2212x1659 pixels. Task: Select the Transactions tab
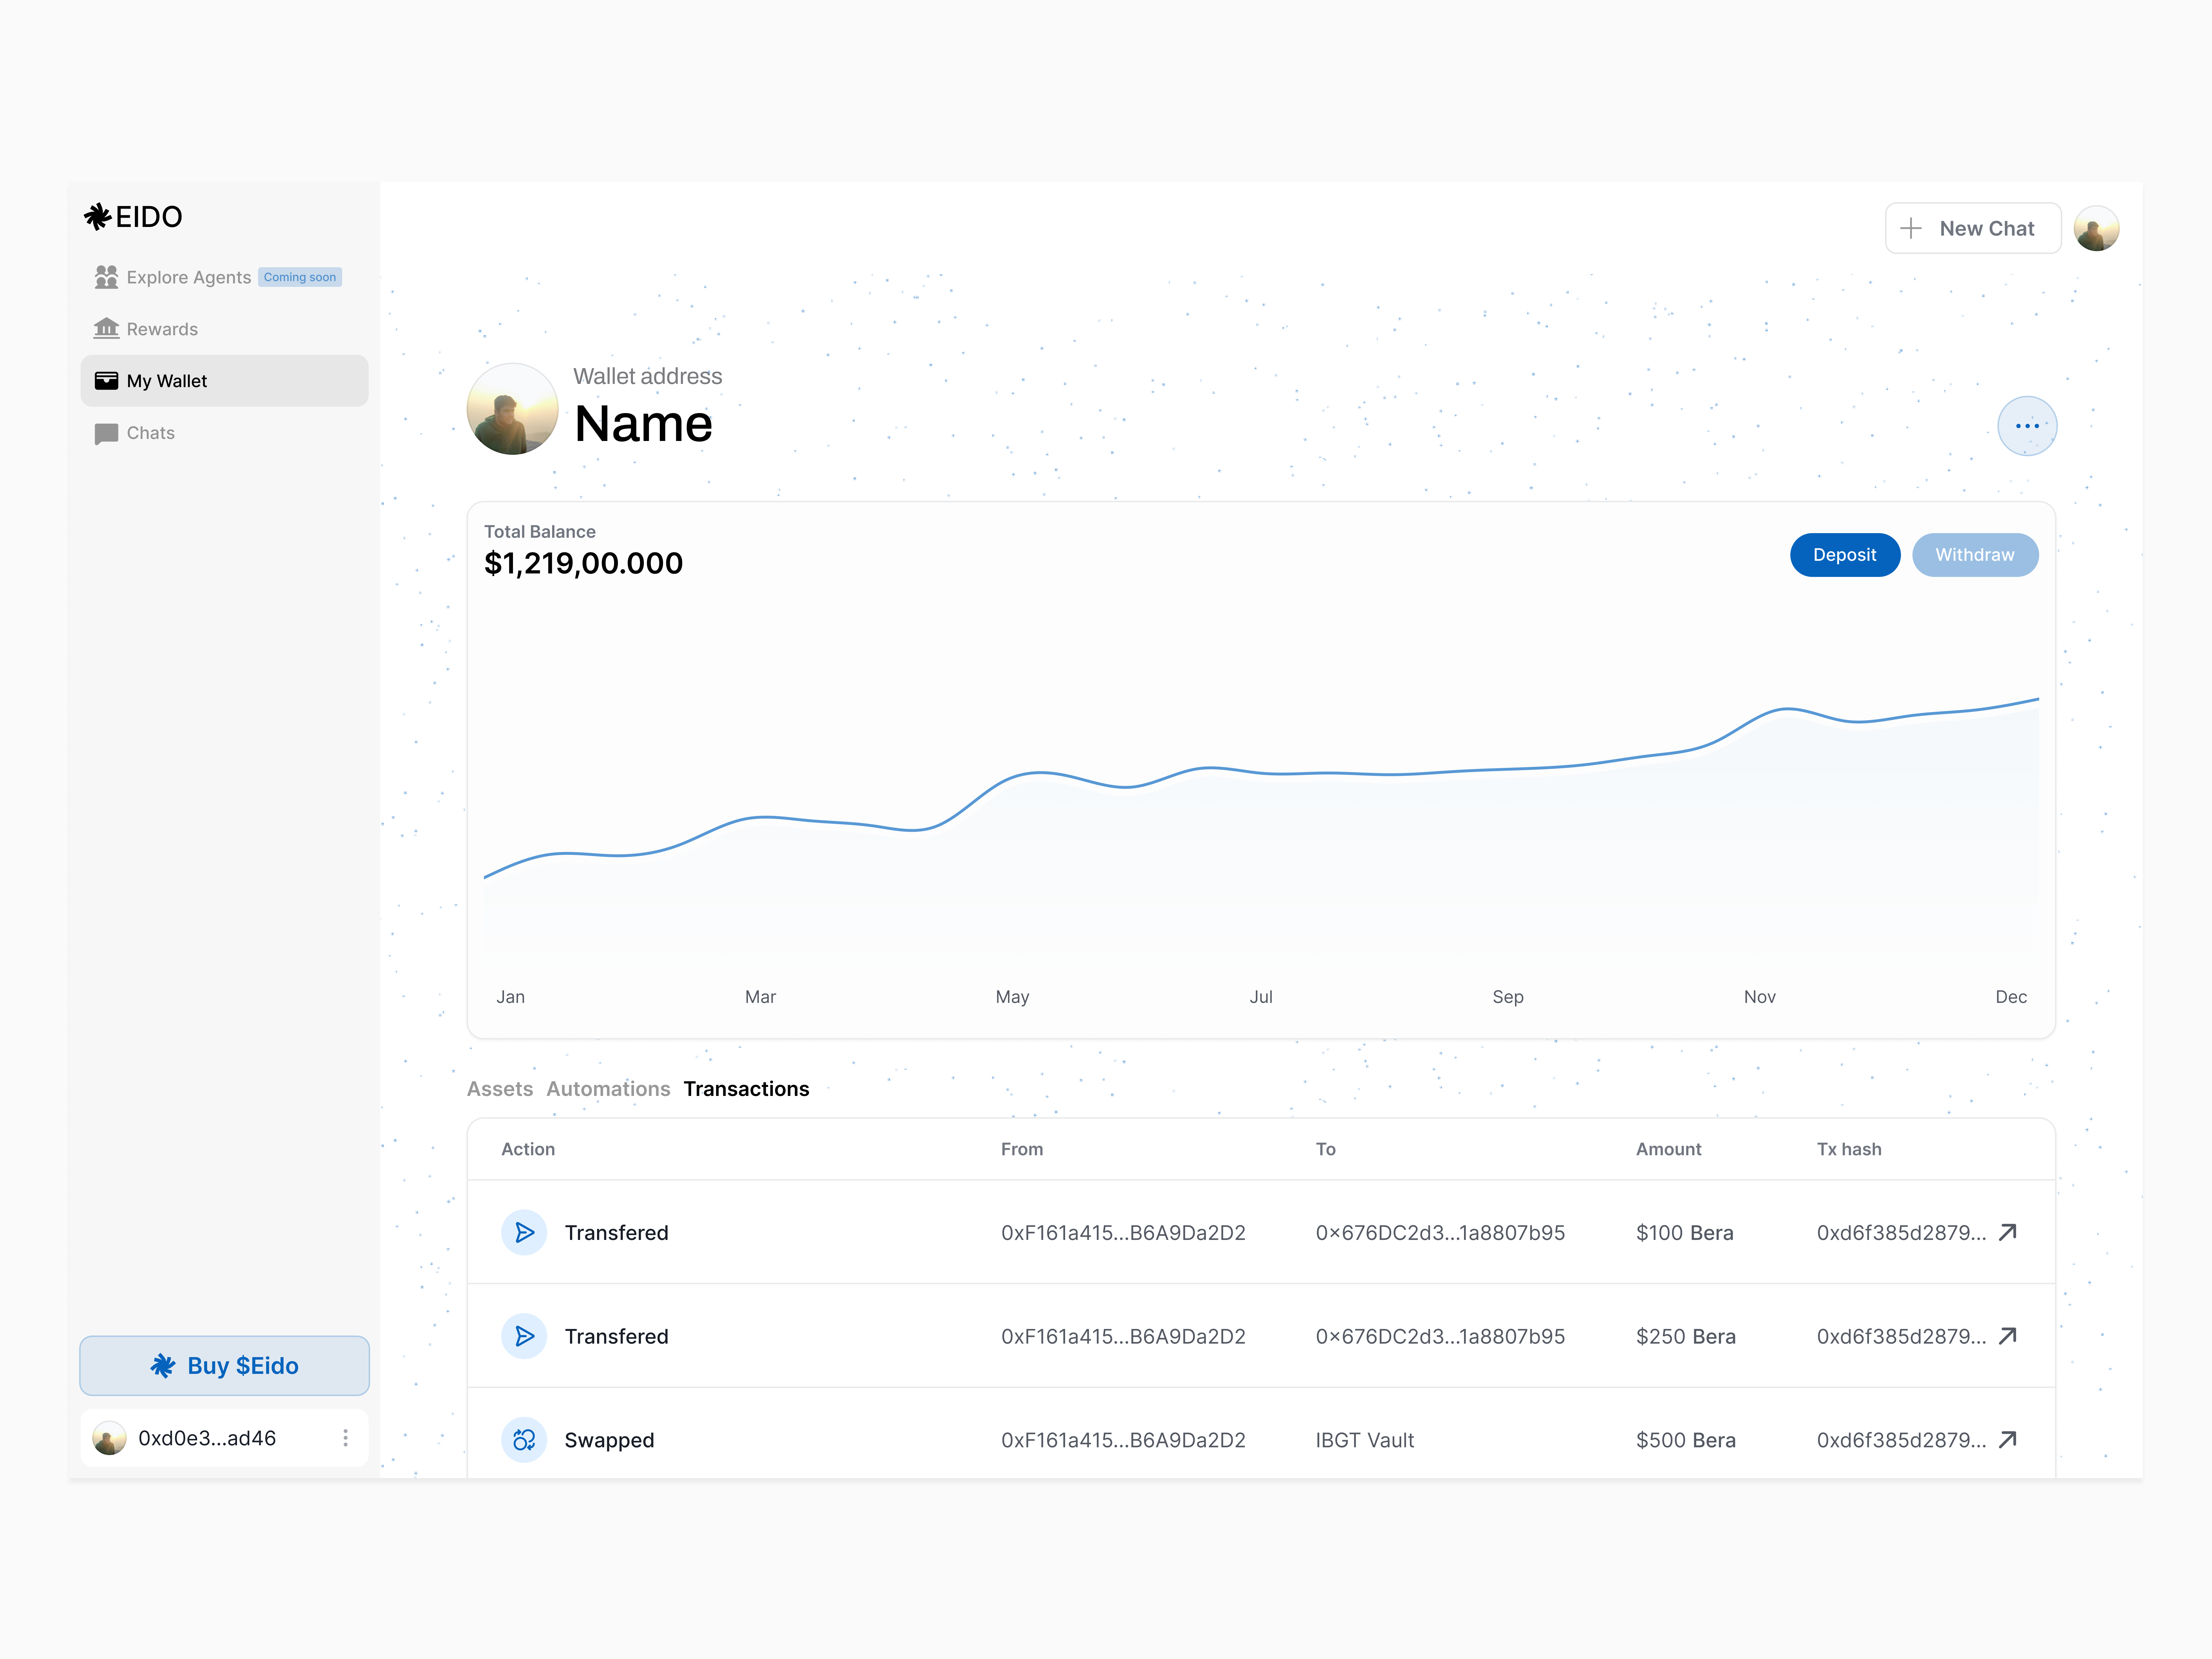pyautogui.click(x=747, y=1089)
